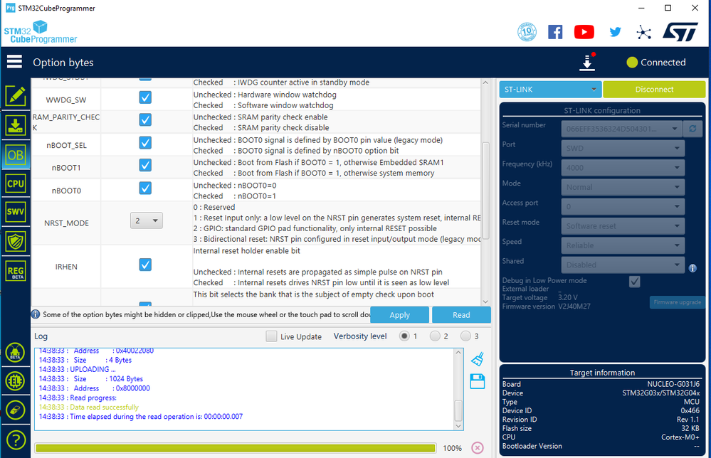Open the Serial number dropdown

[x=623, y=129]
